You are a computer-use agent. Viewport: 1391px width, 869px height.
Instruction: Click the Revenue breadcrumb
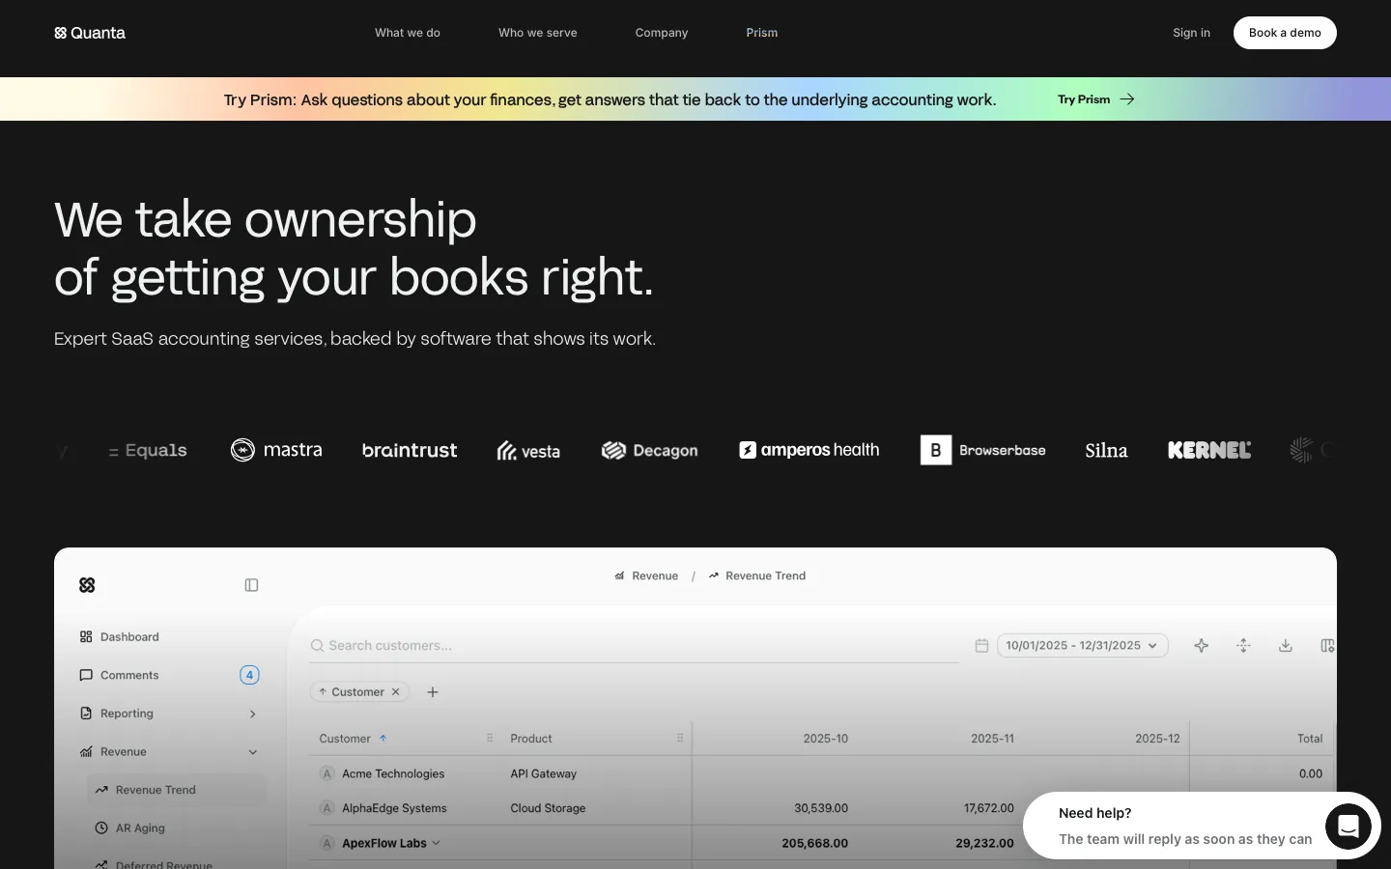pyautogui.click(x=646, y=575)
